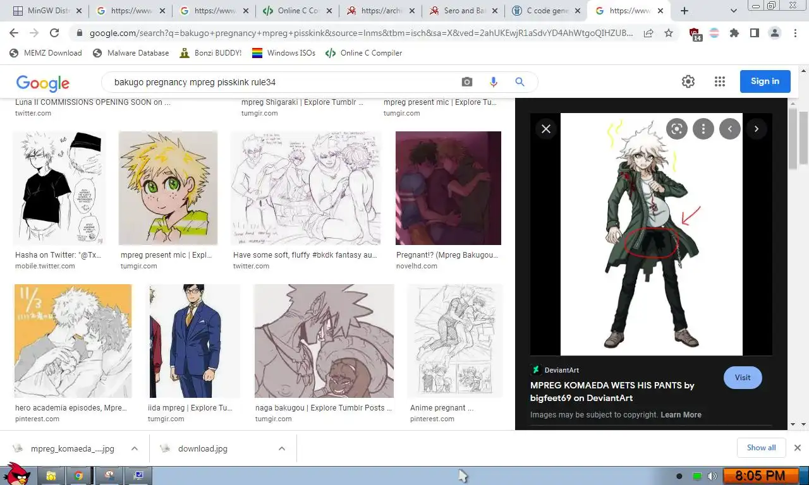The width and height of the screenshot is (809, 485).
Task: Show the next image in preview
Action: point(756,129)
